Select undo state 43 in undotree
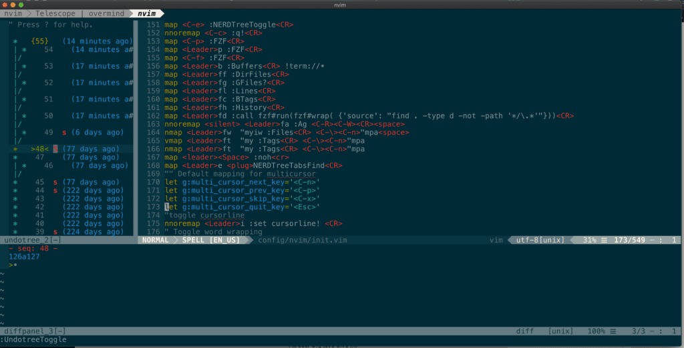The image size is (684, 348). (x=39, y=199)
